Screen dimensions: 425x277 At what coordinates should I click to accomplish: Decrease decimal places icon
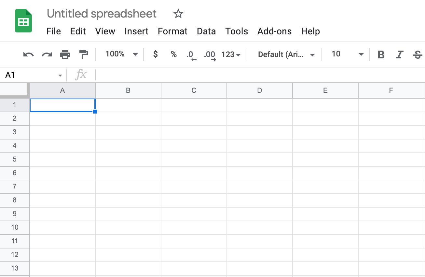point(191,55)
